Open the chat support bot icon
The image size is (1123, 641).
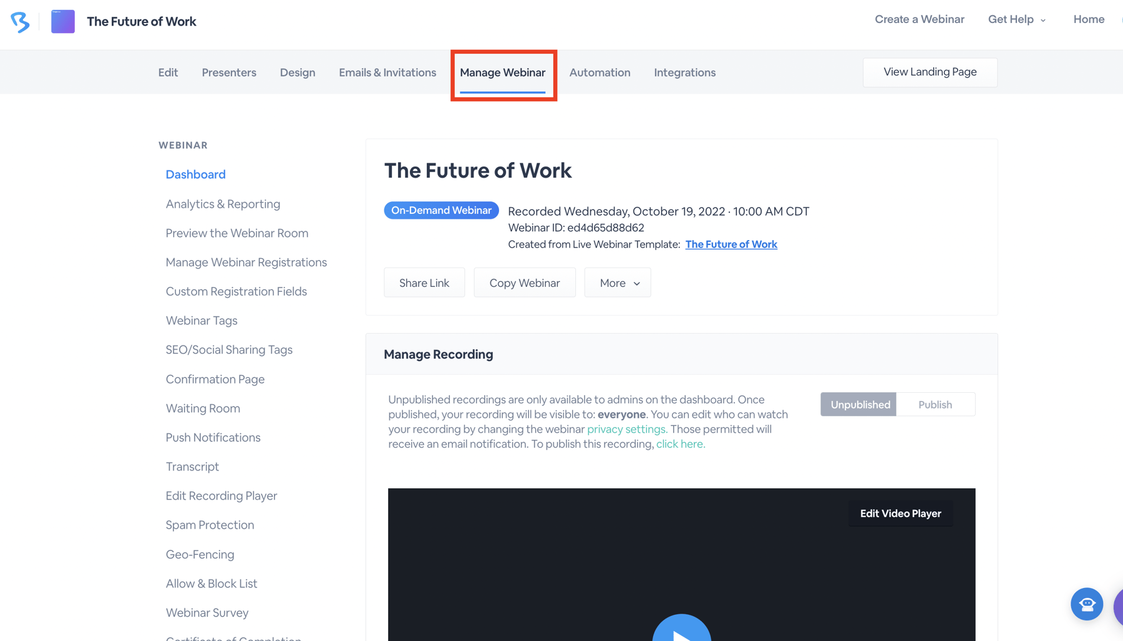point(1086,604)
